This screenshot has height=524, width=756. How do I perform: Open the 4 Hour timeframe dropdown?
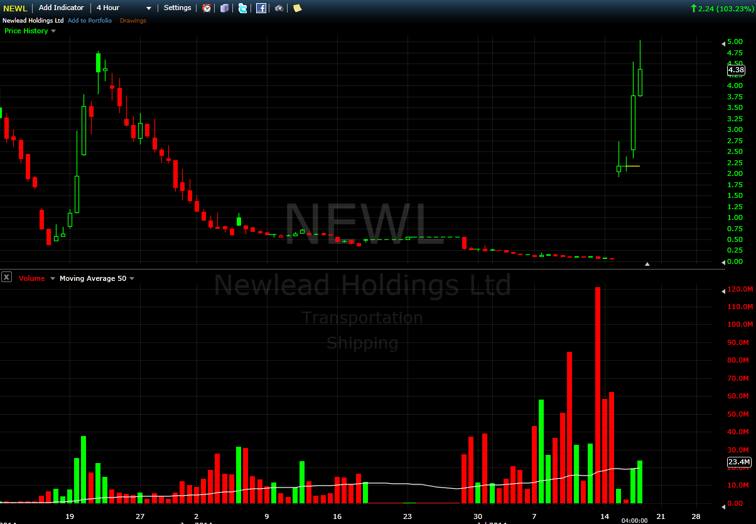pyautogui.click(x=124, y=8)
